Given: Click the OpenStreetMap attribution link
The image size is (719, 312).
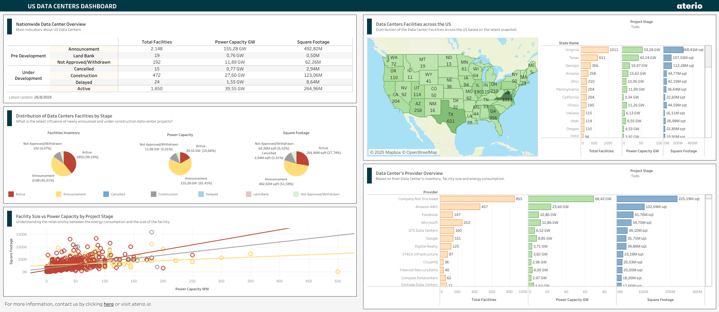Looking at the screenshot, I should [x=420, y=152].
